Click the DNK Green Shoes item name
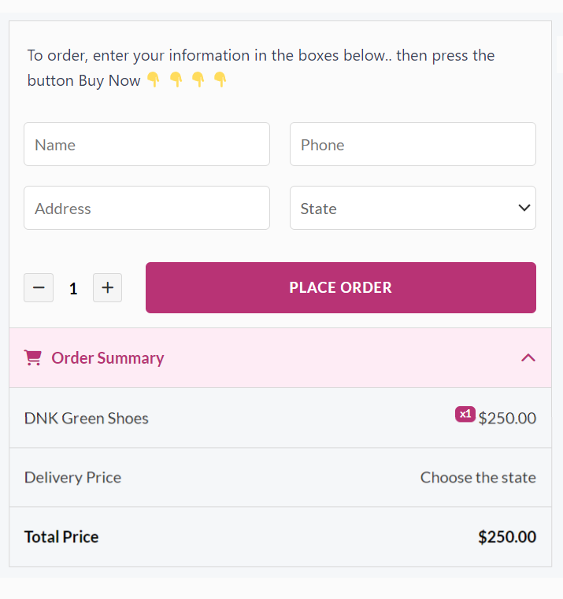This screenshot has height=599, width=563. tap(87, 418)
